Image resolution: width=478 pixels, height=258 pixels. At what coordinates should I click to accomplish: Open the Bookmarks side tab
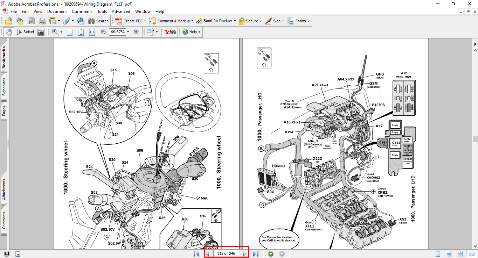coord(4,58)
